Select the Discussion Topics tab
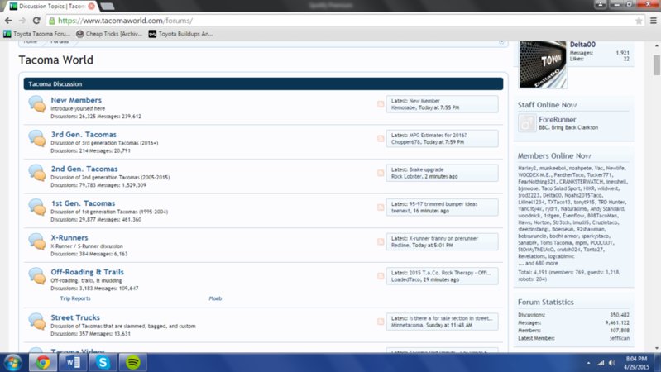Screen dimensions: 661x372 tap(52, 7)
